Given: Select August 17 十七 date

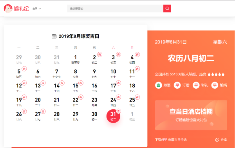Looking at the screenshot, I should 113,88.
